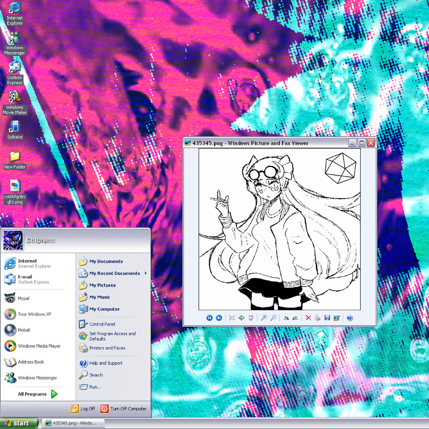Click the Log Off button
Image resolution: width=429 pixels, height=429 pixels.
click(x=83, y=409)
